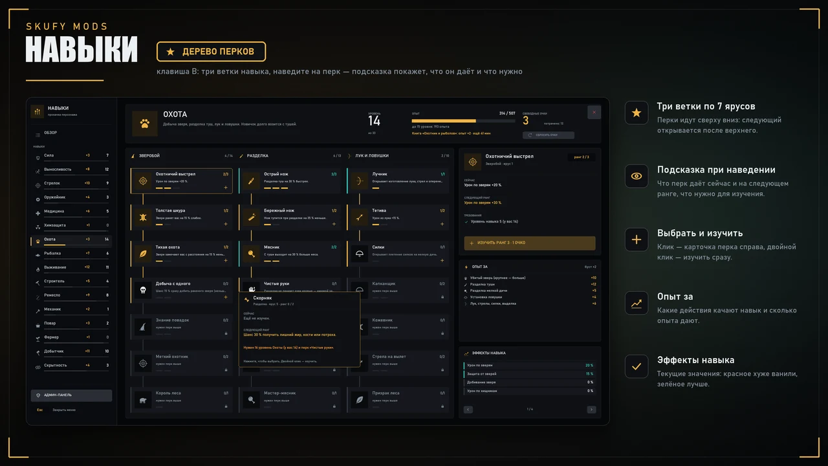Select the Сила skill in sidebar
828x466 pixels.
(71, 156)
